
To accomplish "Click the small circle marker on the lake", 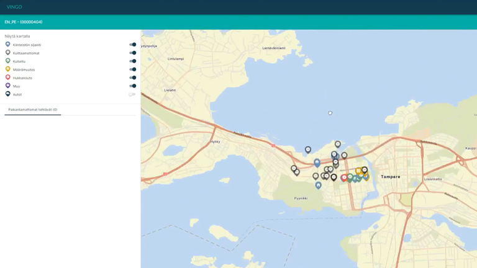I will 330,113.
